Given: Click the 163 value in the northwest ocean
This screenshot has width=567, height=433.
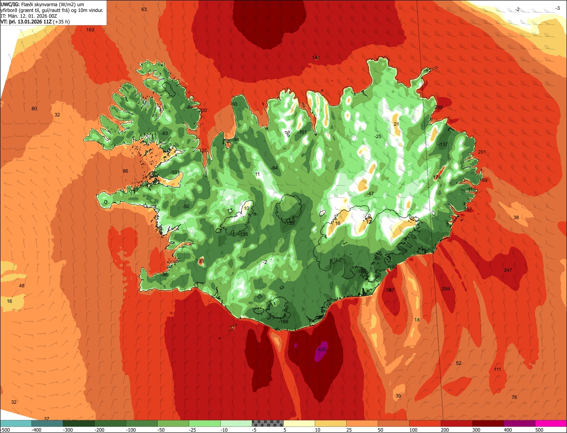Looking at the screenshot, I should coord(90,30).
